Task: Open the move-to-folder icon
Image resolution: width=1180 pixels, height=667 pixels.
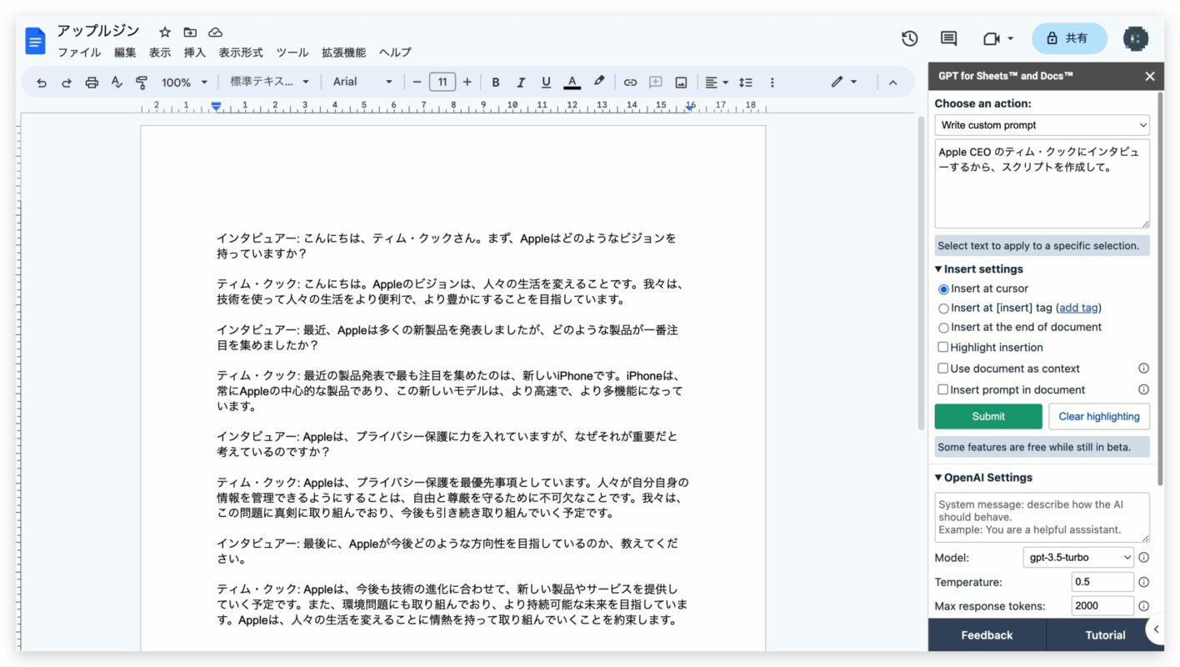Action: coord(190,33)
